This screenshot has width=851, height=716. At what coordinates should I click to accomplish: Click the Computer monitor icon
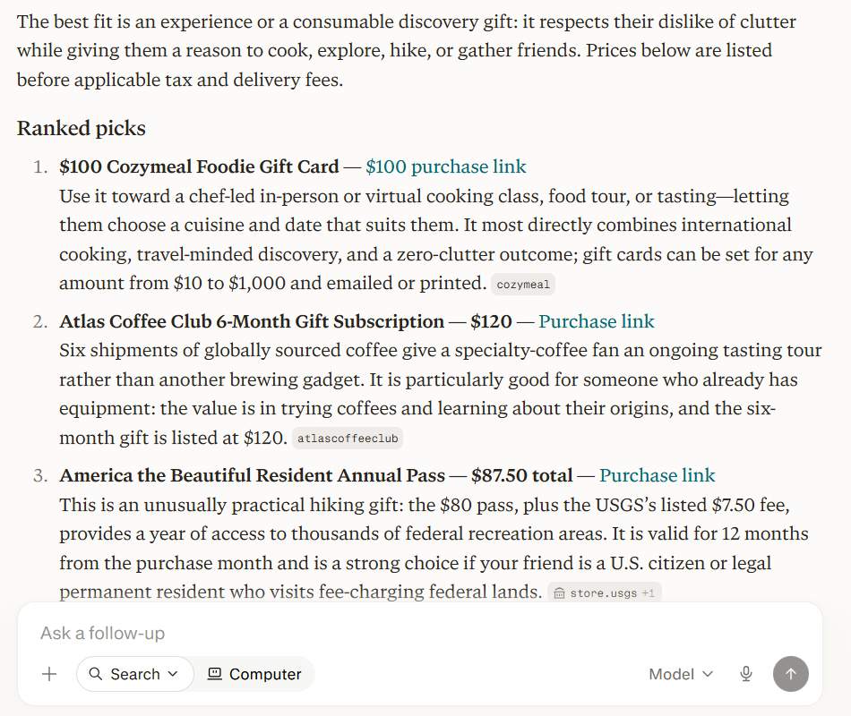point(215,674)
